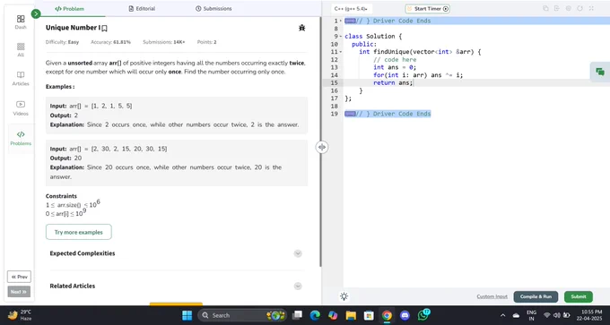
Task: Click the editor settings gear icon
Action: pyautogui.click(x=569, y=8)
